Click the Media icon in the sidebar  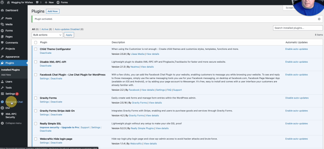(x=2, y=24)
